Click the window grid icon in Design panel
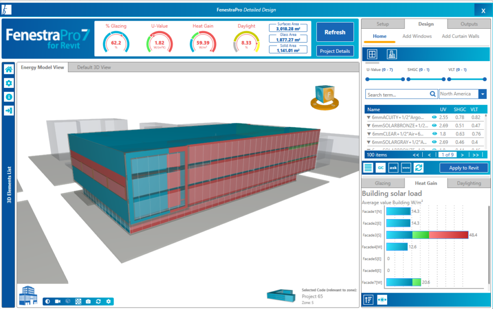This screenshot has width=493, height=309. pyautogui.click(x=372, y=54)
